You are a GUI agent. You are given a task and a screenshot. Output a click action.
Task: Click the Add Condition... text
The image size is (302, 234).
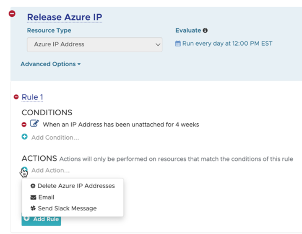pos(55,138)
